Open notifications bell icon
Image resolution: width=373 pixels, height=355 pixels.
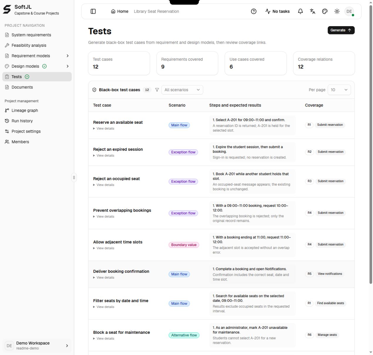pos(300,11)
